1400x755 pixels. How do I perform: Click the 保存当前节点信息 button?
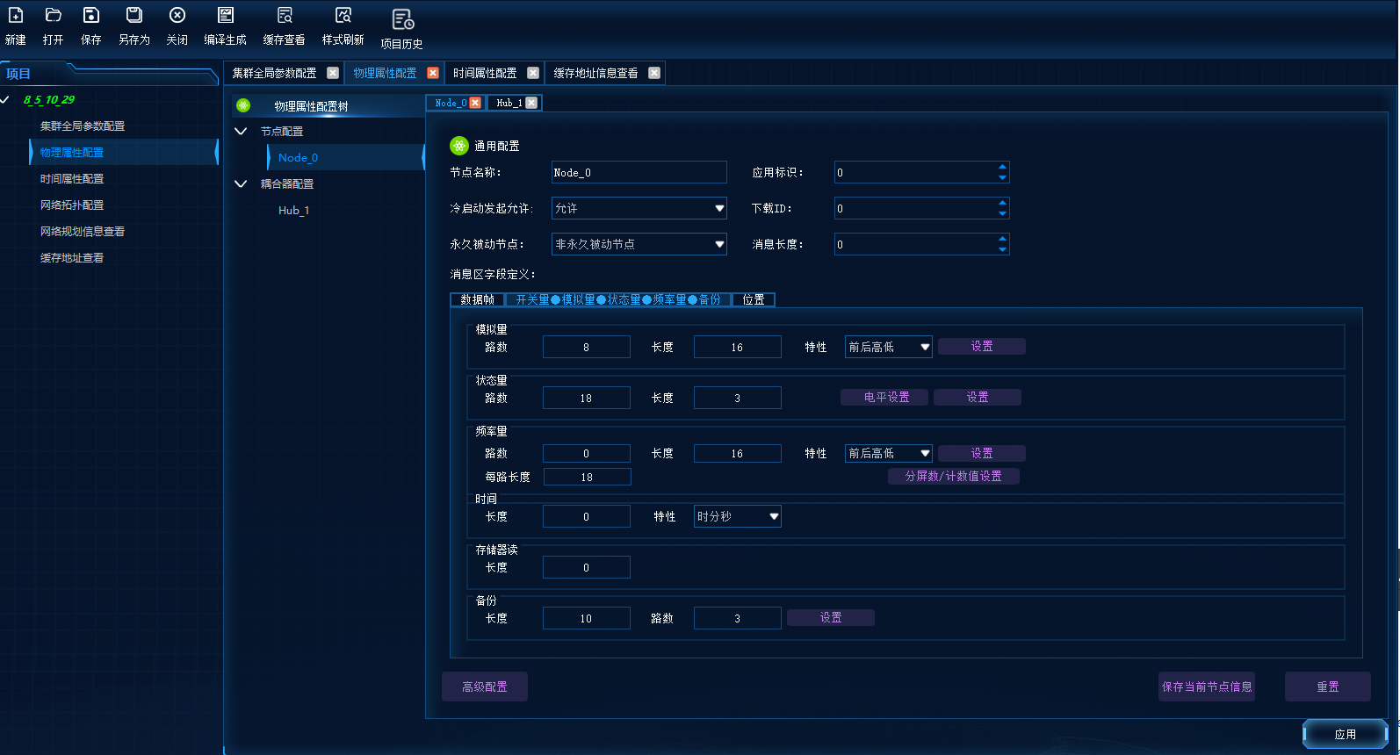(1207, 687)
